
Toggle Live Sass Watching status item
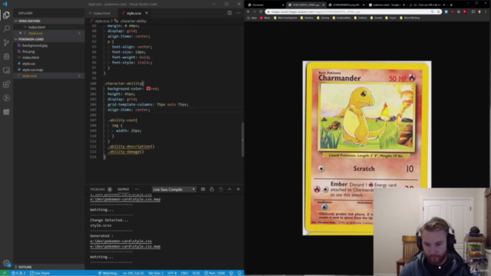click(x=108, y=273)
